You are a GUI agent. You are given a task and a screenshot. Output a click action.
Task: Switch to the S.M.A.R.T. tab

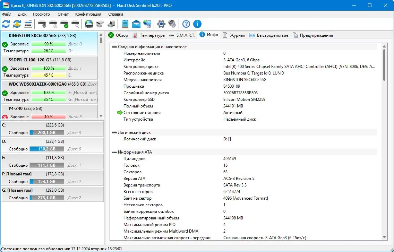tap(182, 35)
